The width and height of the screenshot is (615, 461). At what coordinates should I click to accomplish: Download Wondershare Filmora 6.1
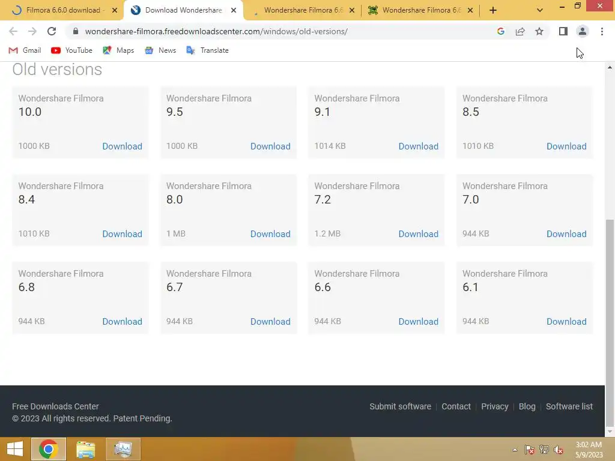click(566, 322)
